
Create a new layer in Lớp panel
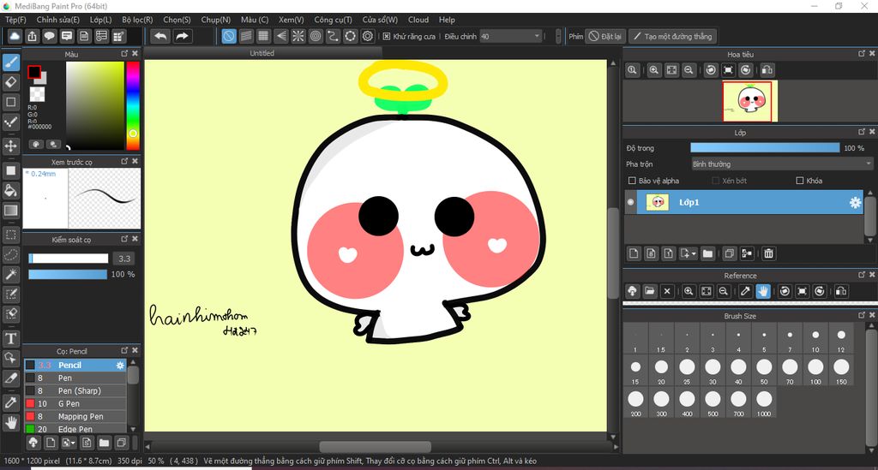click(634, 253)
